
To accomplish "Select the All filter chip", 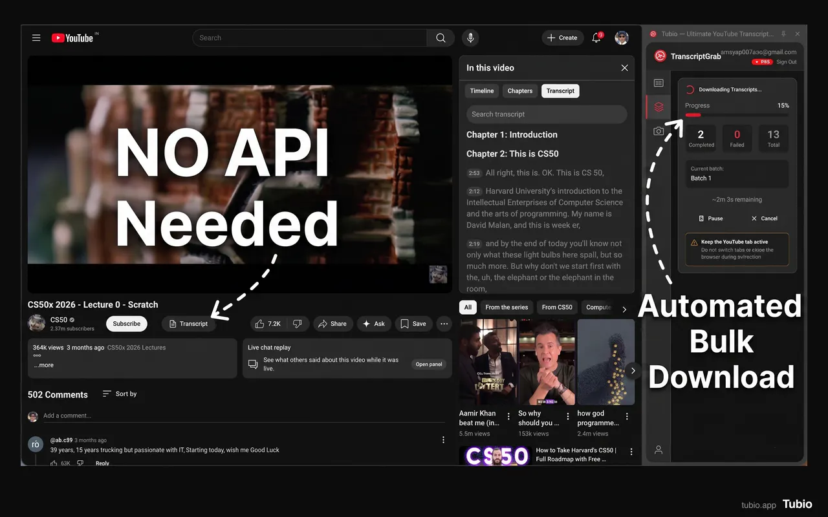I will [x=468, y=307].
